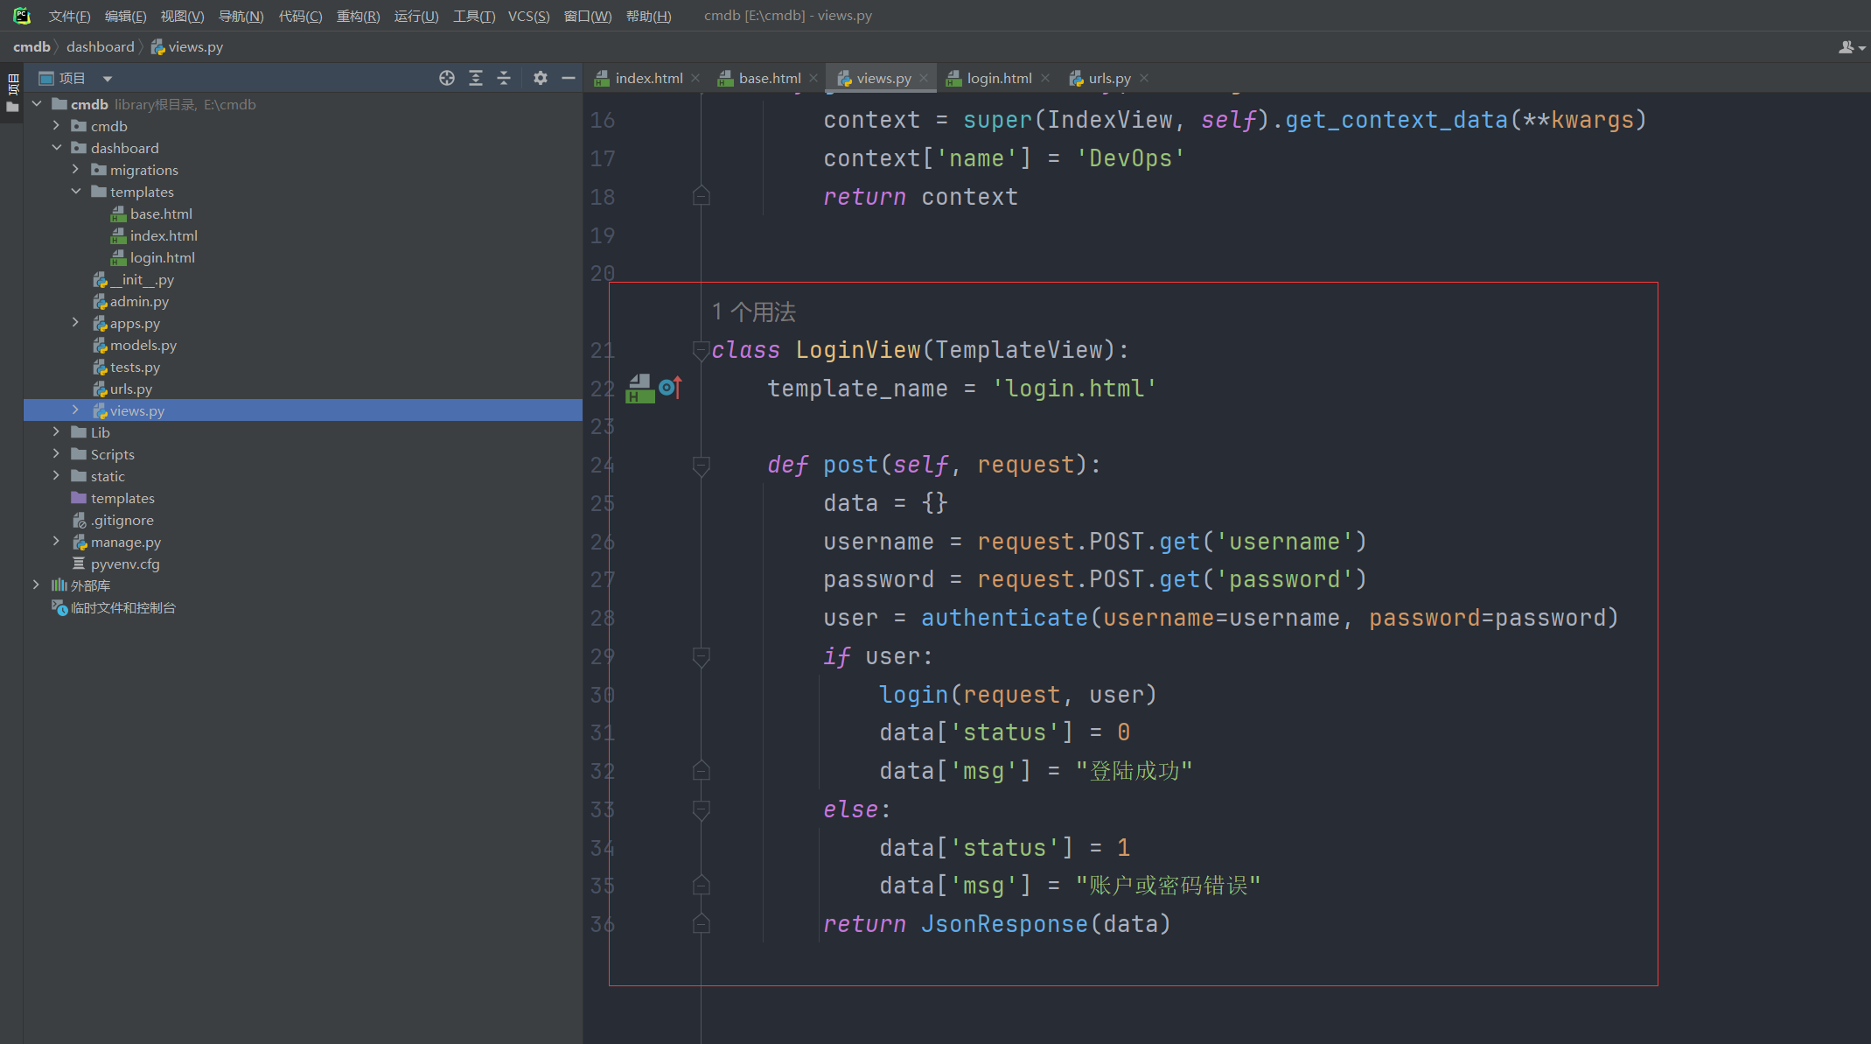The height and width of the screenshot is (1044, 1871).
Task: Hide the project panel with minimize icon
Action: (569, 78)
